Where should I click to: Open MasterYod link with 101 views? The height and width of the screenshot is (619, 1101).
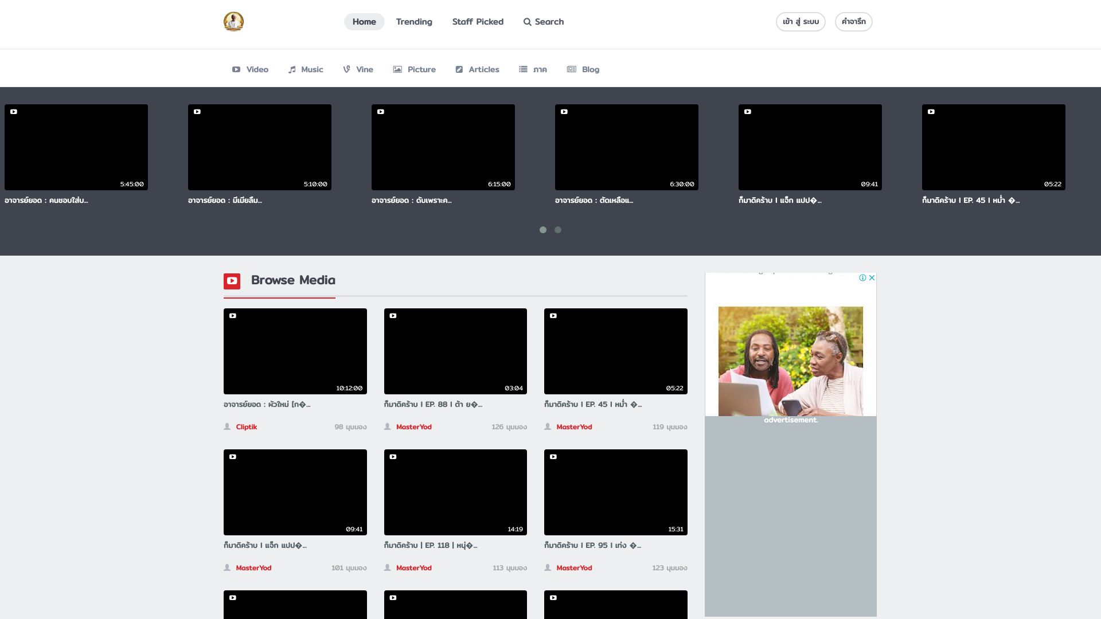253,568
